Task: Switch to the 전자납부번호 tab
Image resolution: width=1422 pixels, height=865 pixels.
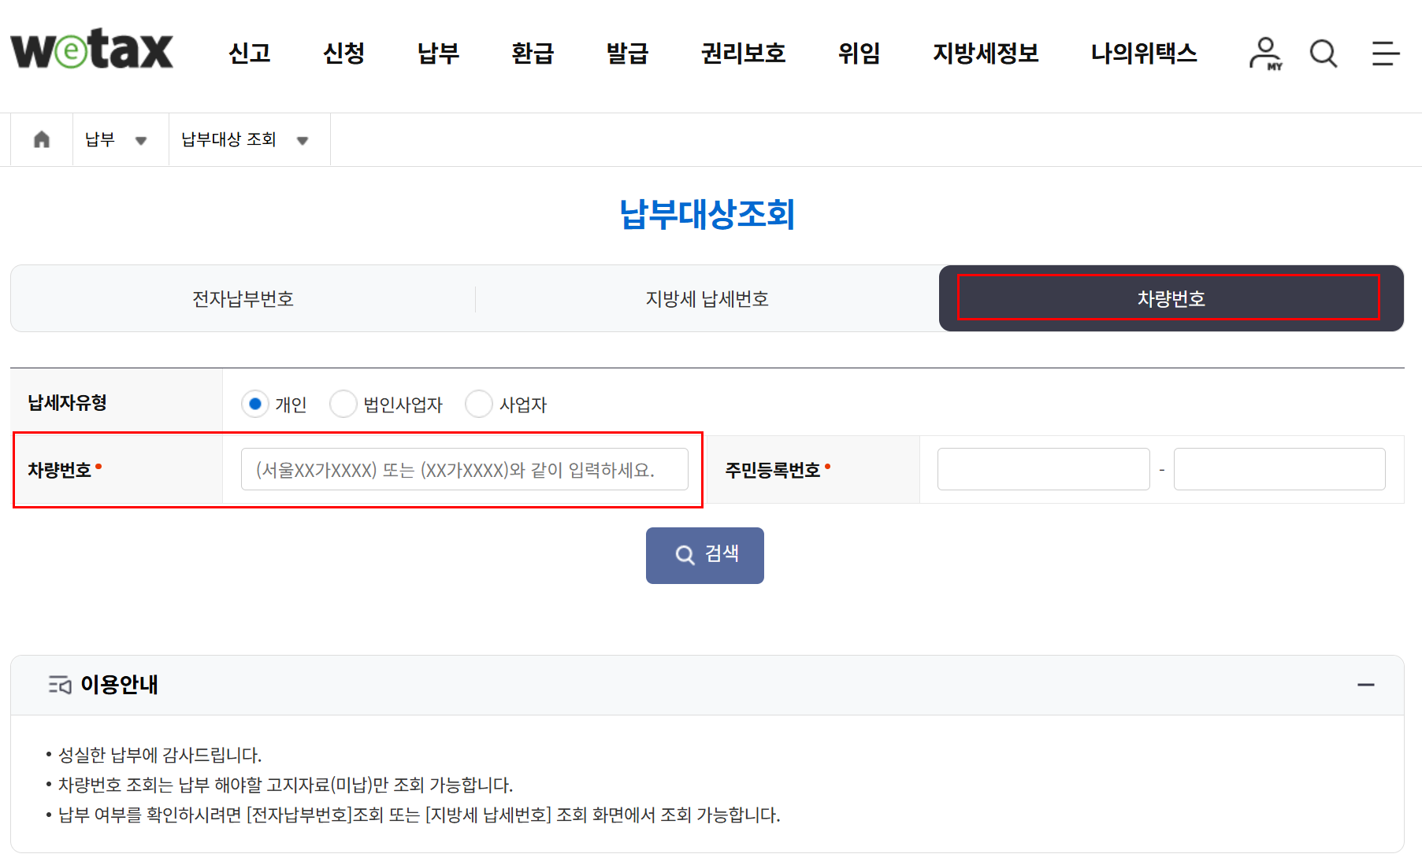Action: 242,298
